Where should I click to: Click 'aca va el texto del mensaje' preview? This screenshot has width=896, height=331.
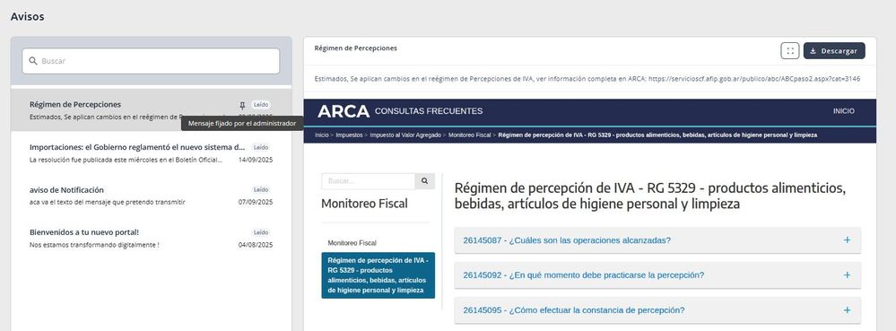pos(108,203)
